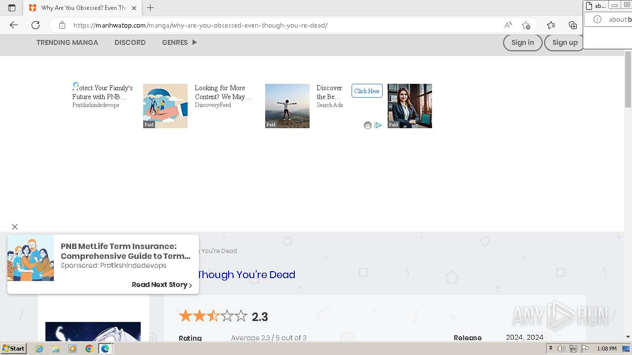The image size is (632, 355).
Task: Open TRENDING MANGA menu item
Action: (67, 42)
